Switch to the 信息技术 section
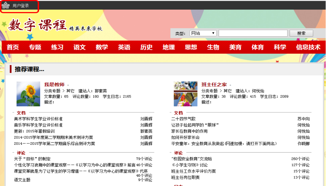This screenshot has height=186, width=326. click(x=308, y=47)
